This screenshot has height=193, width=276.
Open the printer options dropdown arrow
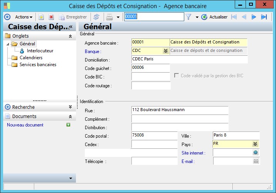click(118, 17)
